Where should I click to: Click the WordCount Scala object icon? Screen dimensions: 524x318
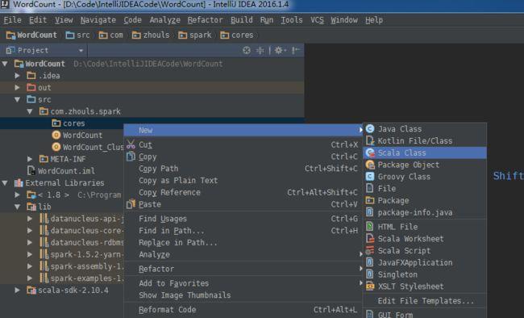56,135
